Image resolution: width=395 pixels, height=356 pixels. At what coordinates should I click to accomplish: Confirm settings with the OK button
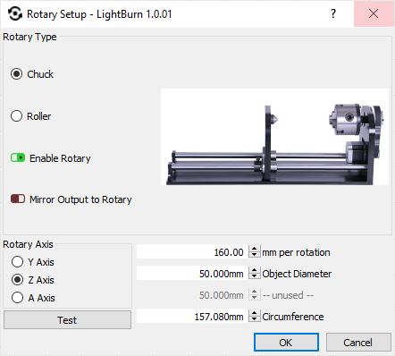click(286, 343)
